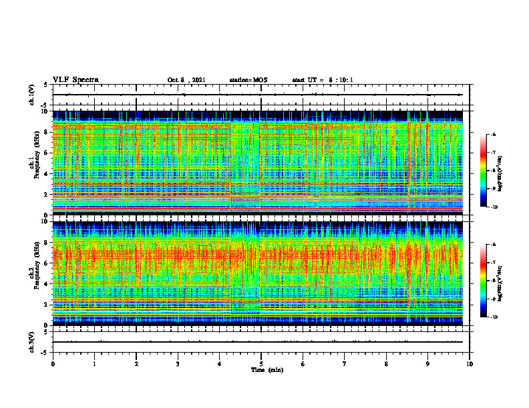Image resolution: width=529 pixels, height=408 pixels.
Task: Click the "7" tick on the time axis
Action: point(345,364)
